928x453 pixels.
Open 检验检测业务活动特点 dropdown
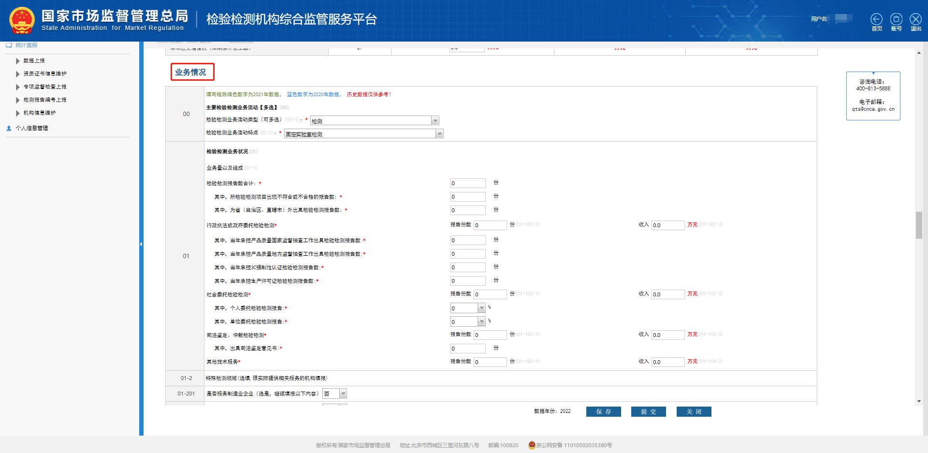click(x=439, y=134)
